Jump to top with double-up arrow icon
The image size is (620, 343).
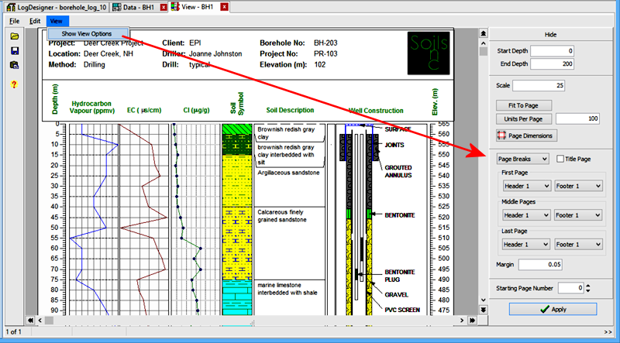coord(484,32)
